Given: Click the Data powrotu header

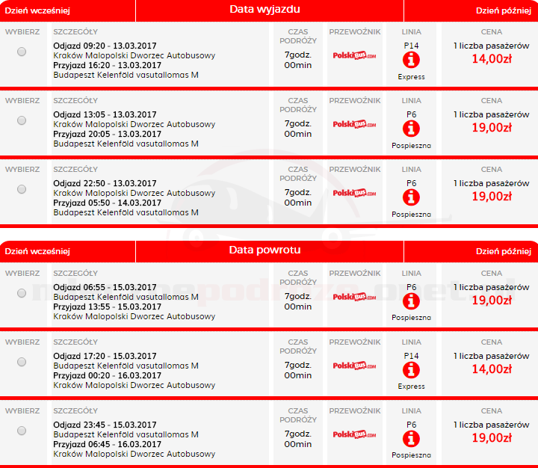Looking at the screenshot, I should (x=265, y=250).
